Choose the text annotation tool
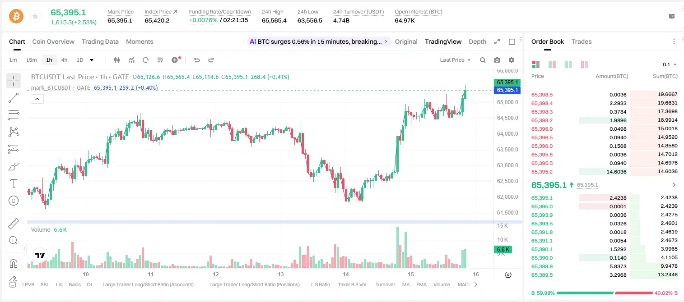This screenshot has width=684, height=302. (14, 183)
